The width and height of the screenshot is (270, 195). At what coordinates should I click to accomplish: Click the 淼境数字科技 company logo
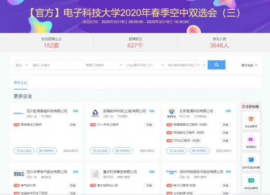pyautogui.click(x=95, y=113)
